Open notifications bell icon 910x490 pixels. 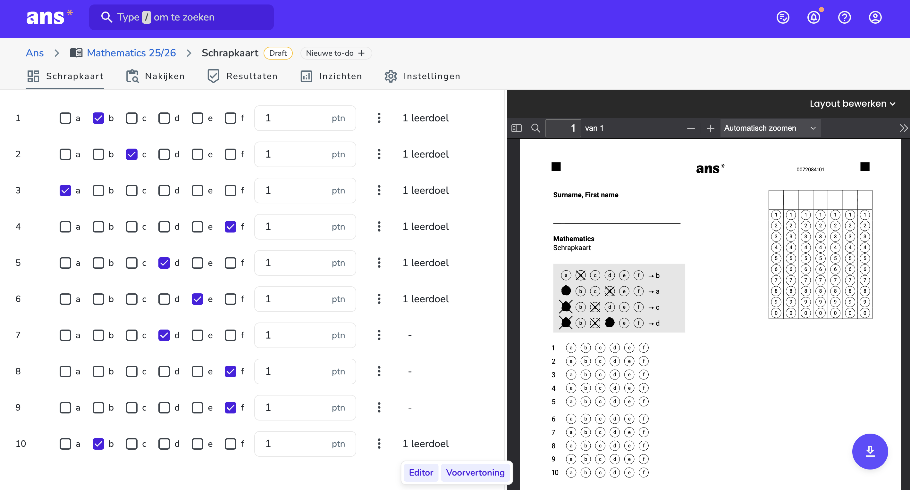(x=814, y=17)
